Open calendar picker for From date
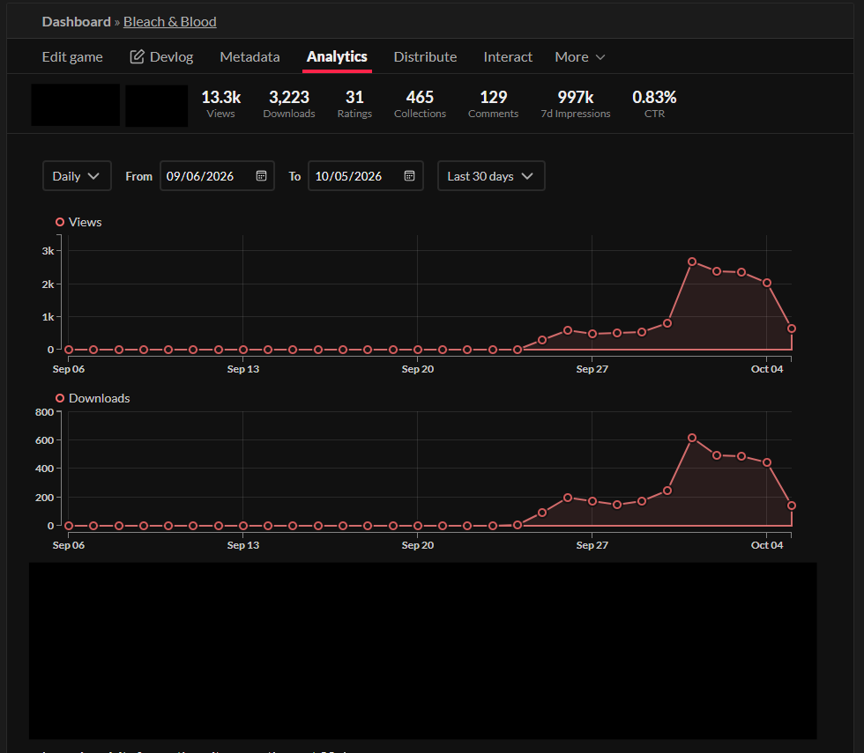This screenshot has height=753, width=864. click(x=261, y=175)
